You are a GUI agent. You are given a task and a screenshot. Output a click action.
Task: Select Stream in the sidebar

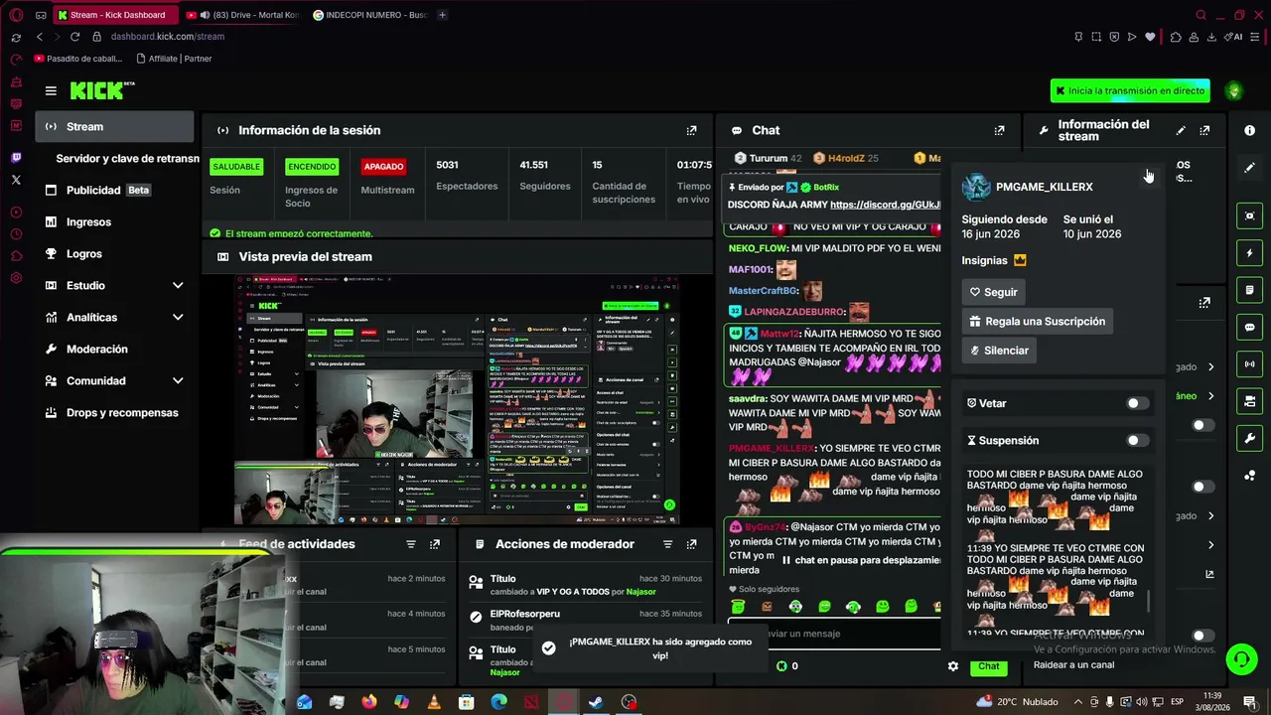[114, 126]
